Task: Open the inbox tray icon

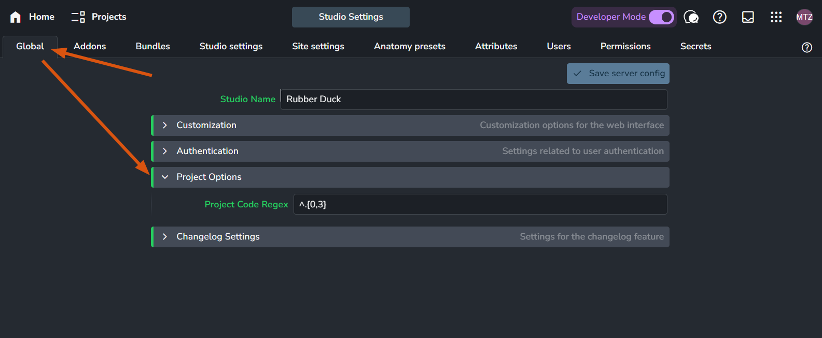Action: click(748, 17)
